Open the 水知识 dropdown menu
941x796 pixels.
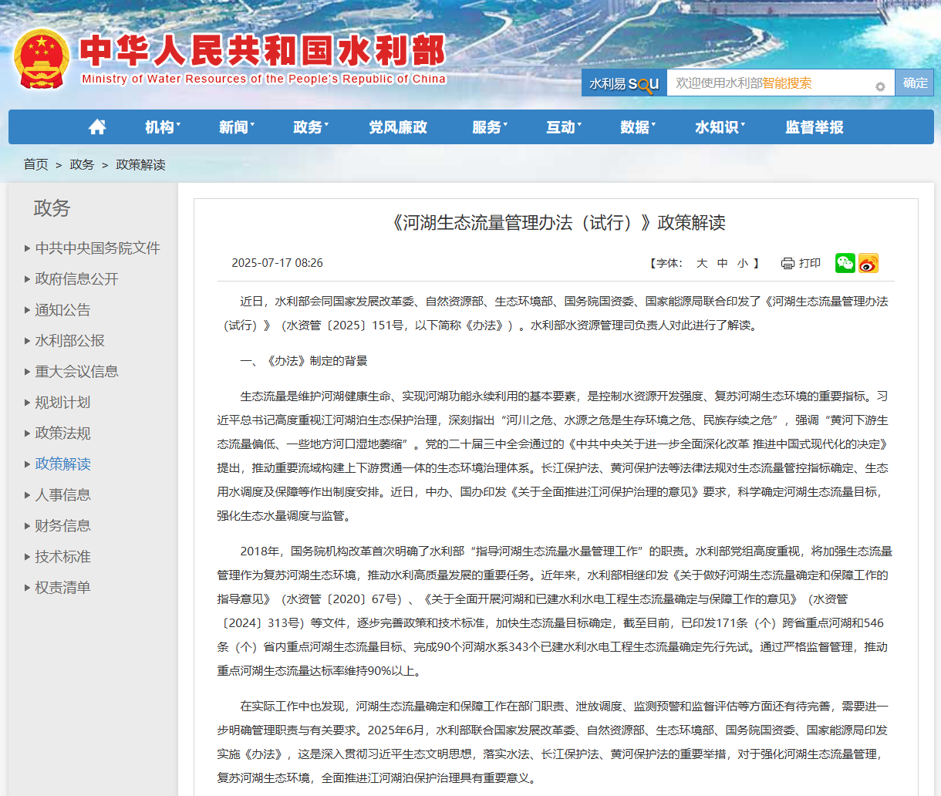720,127
